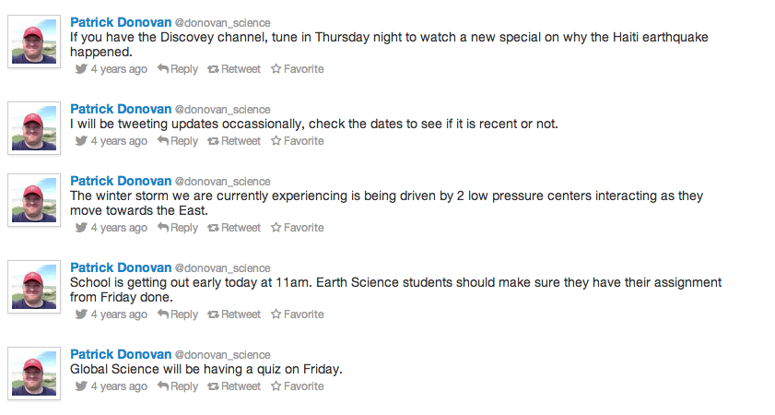Open @donovan_science handle on winter storm tweet

click(x=222, y=181)
